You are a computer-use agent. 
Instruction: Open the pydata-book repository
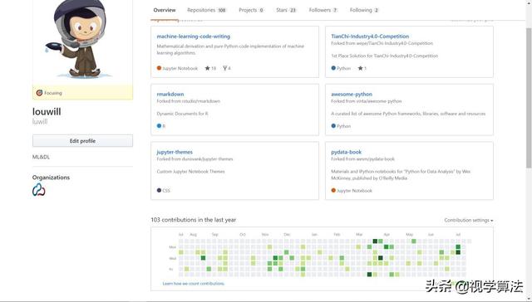(346, 152)
